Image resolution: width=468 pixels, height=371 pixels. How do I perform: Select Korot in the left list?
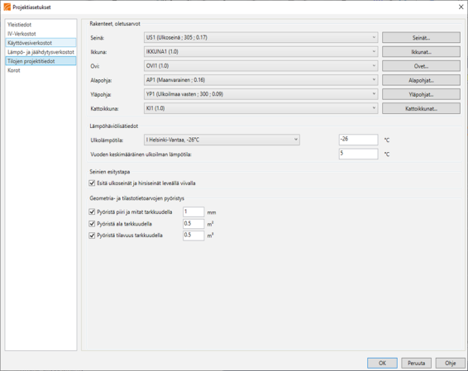14,70
